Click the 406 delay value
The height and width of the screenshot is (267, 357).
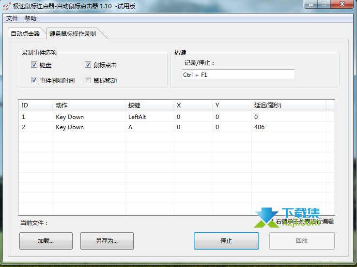click(x=259, y=127)
